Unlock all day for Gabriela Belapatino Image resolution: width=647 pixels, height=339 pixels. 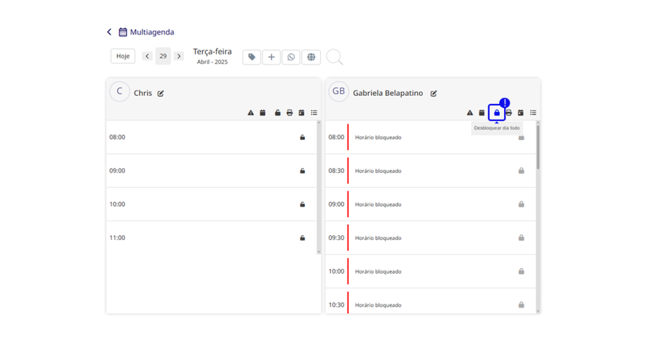tap(497, 113)
